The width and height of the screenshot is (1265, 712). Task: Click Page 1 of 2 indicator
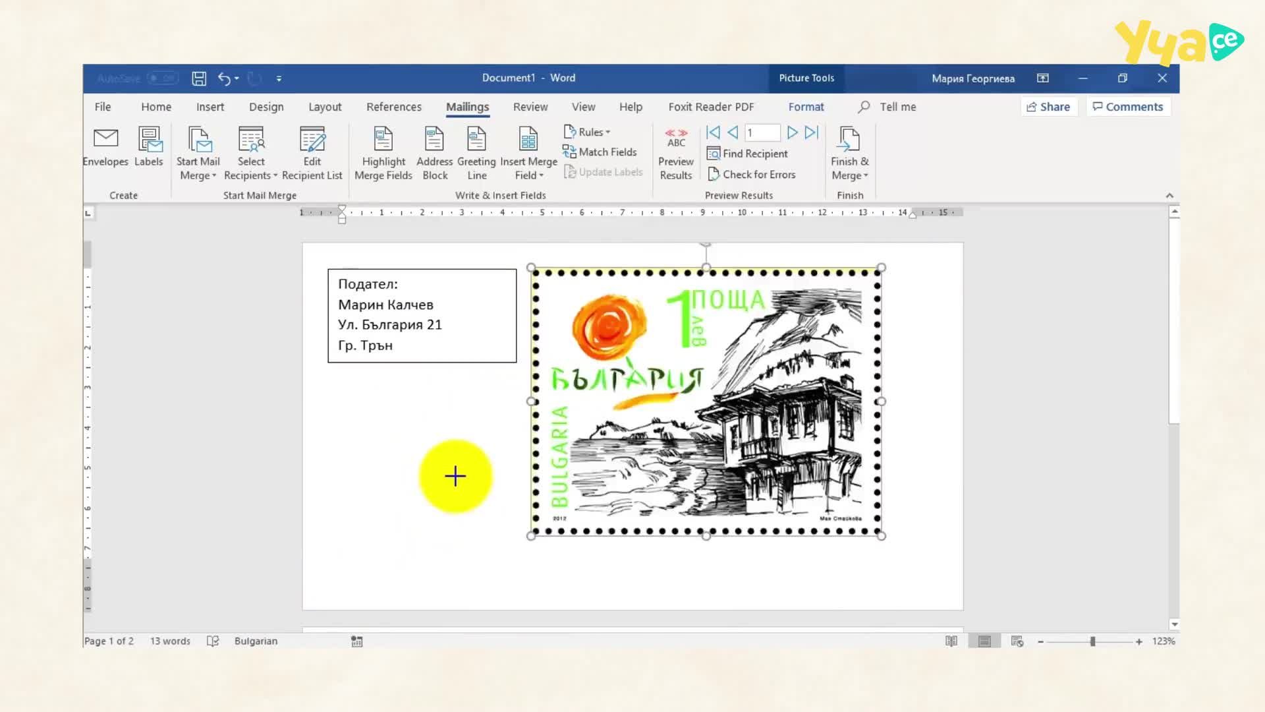tap(109, 641)
